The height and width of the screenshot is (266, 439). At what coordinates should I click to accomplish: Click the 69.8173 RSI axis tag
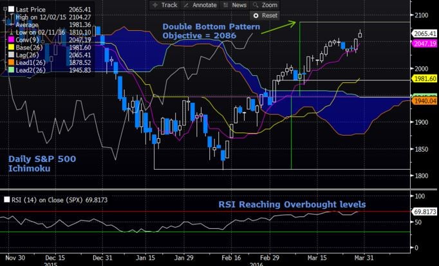(x=425, y=212)
